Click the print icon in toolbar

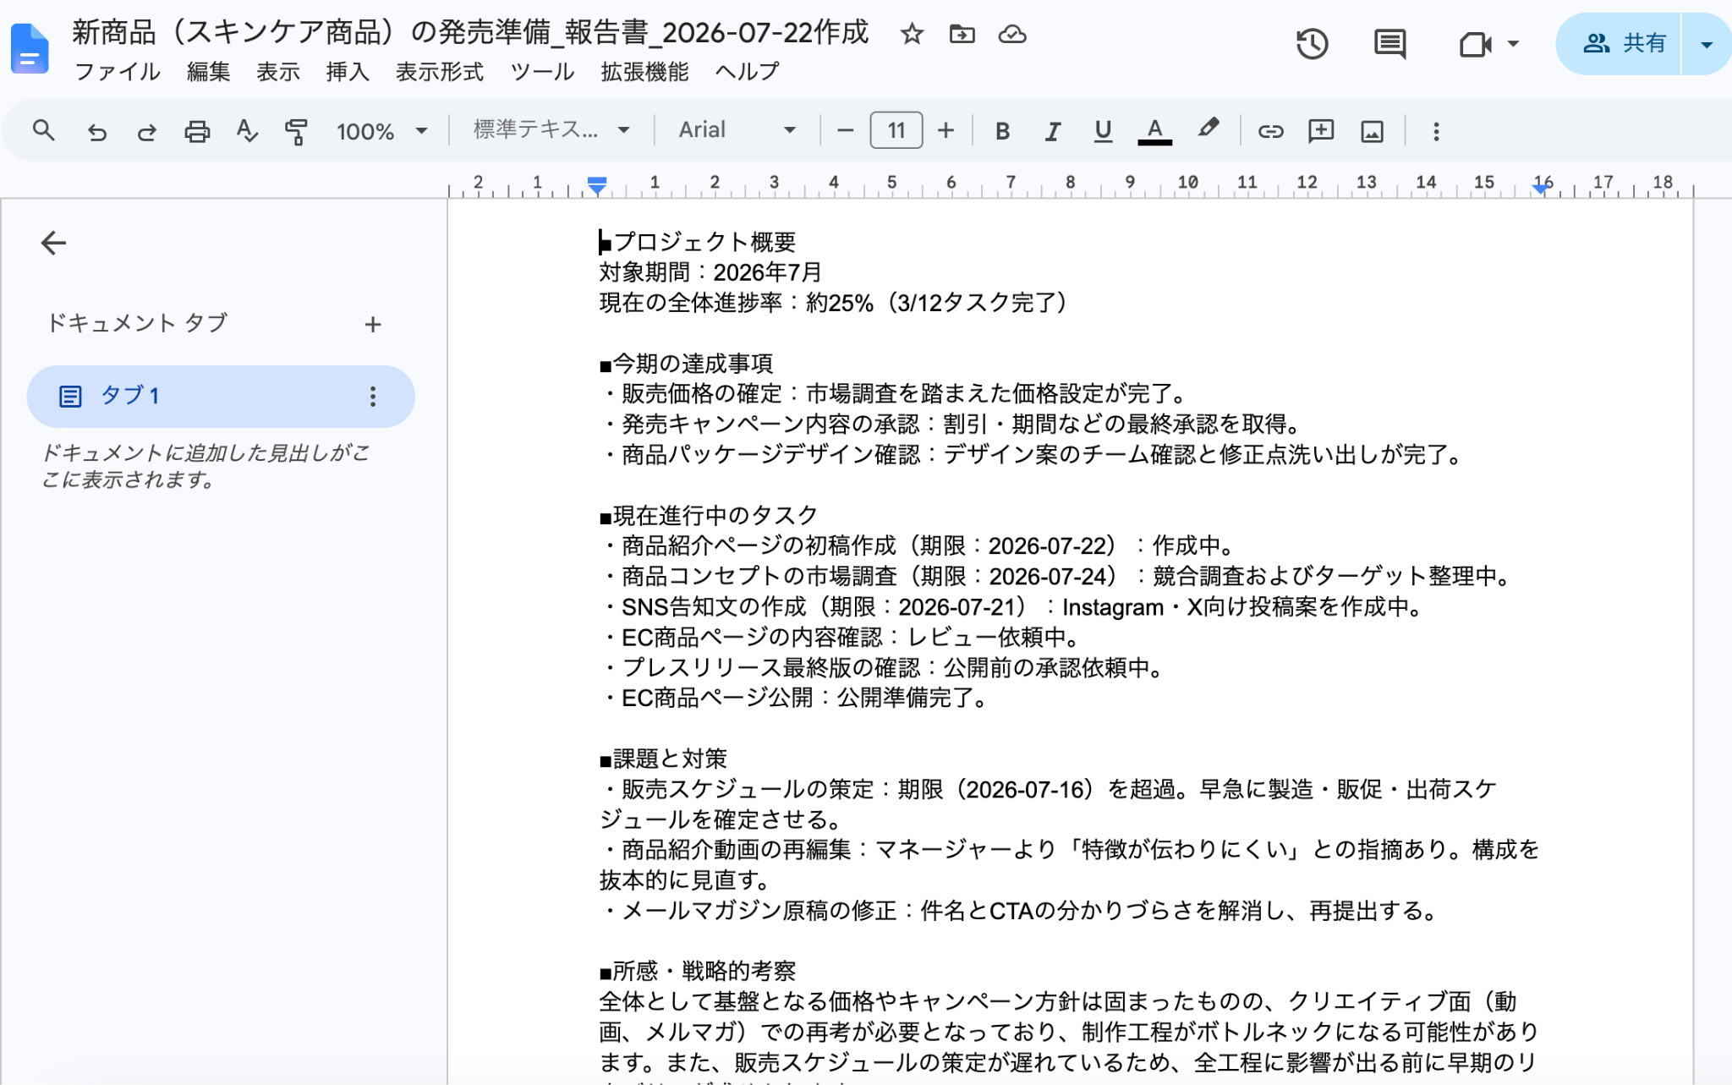click(197, 131)
